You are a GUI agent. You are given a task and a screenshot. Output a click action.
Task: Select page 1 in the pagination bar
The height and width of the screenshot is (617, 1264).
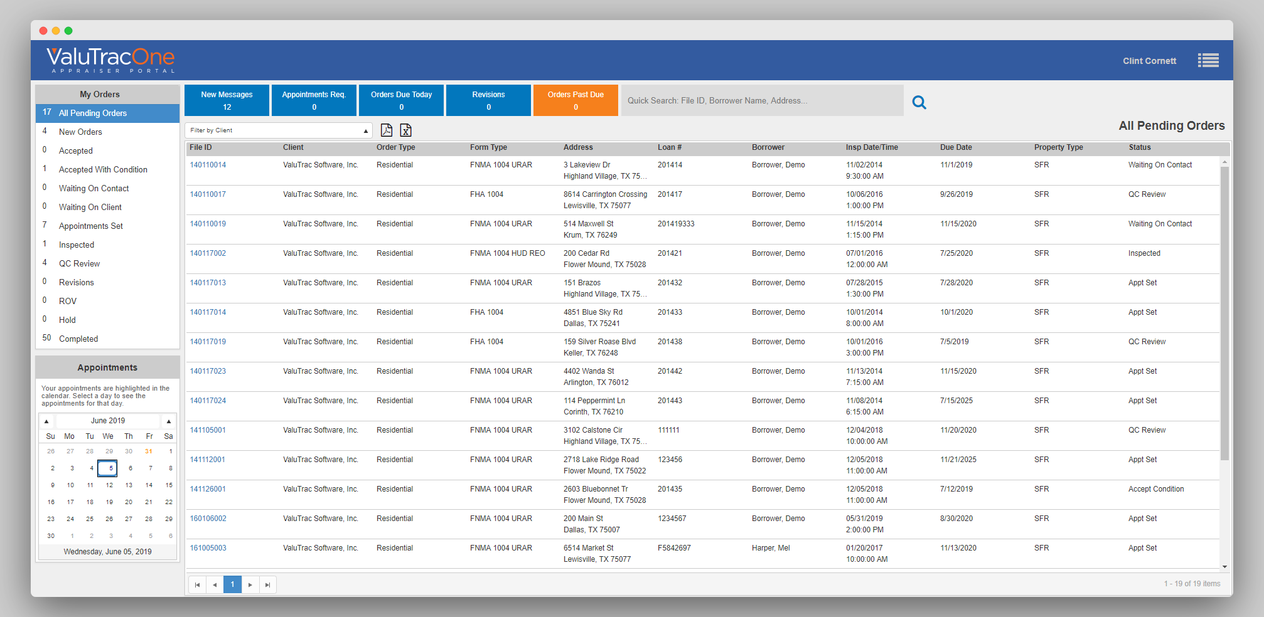pyautogui.click(x=232, y=584)
